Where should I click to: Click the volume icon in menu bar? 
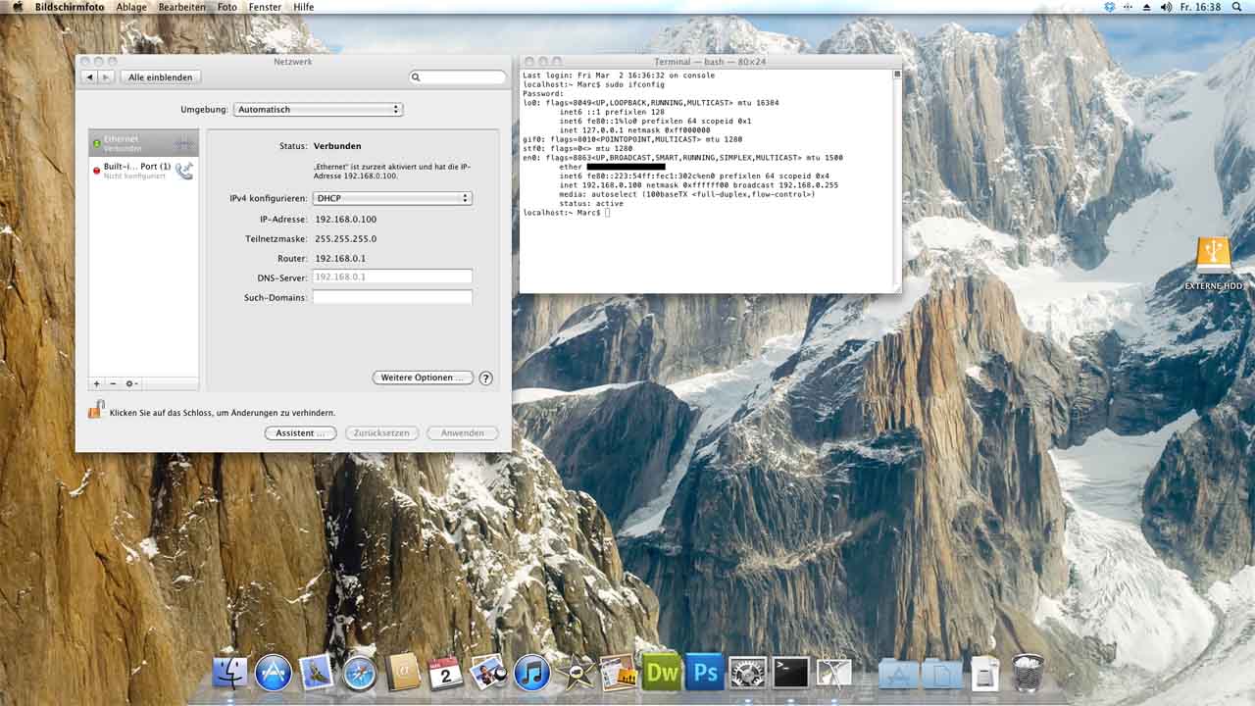[1166, 7]
